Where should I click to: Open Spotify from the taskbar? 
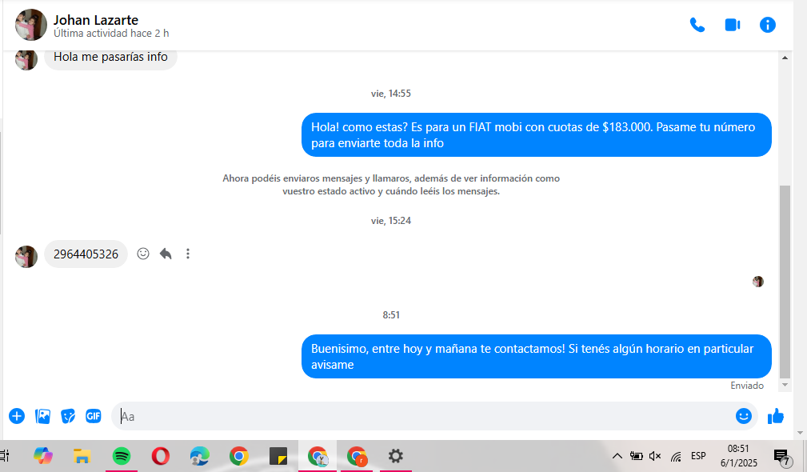(x=122, y=456)
